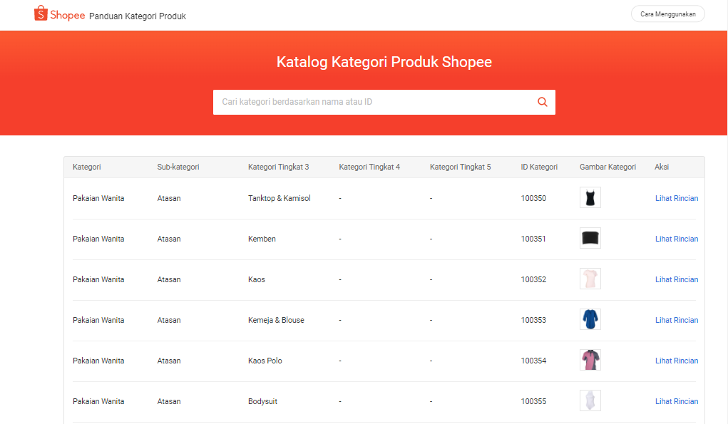Open the Bodysuit category image thumbnail
728x424 pixels.
point(590,400)
